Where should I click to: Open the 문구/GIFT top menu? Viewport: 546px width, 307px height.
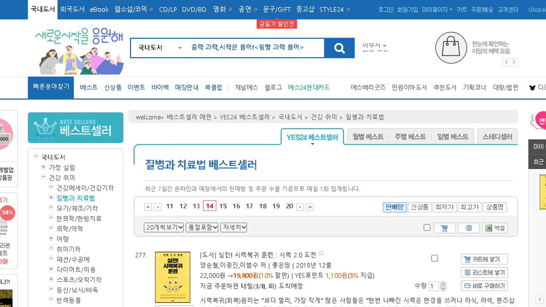click(x=277, y=10)
